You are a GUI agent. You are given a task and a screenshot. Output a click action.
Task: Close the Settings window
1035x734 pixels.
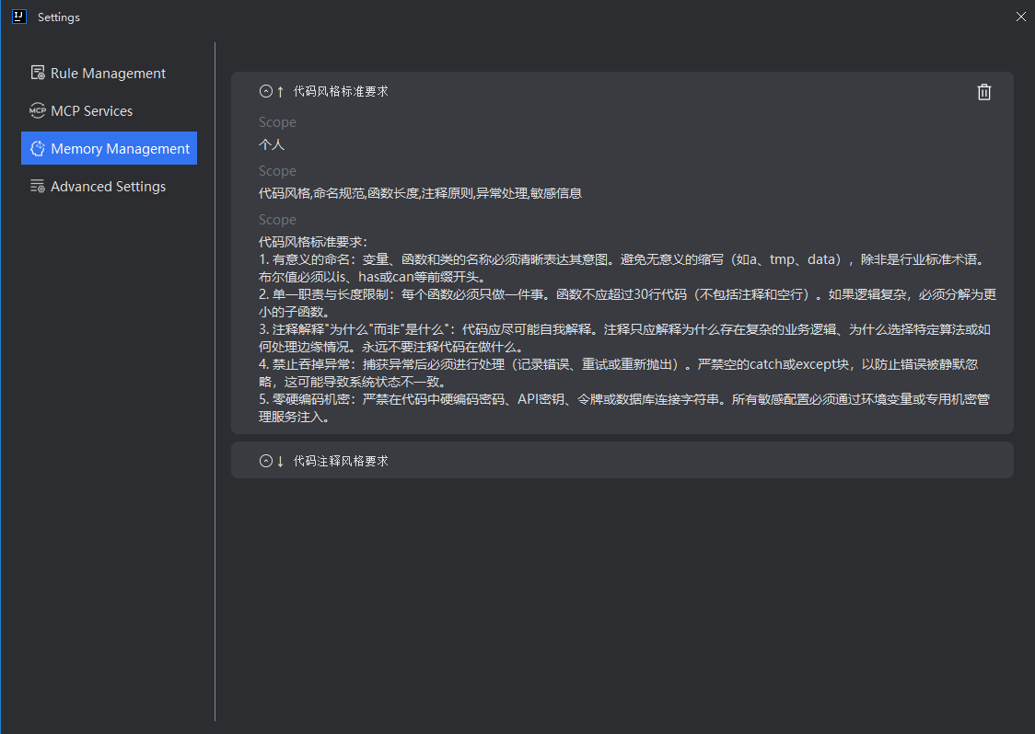(x=1020, y=17)
